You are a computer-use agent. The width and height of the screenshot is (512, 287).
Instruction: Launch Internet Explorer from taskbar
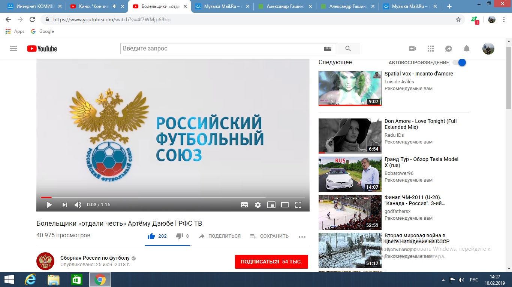30,280
